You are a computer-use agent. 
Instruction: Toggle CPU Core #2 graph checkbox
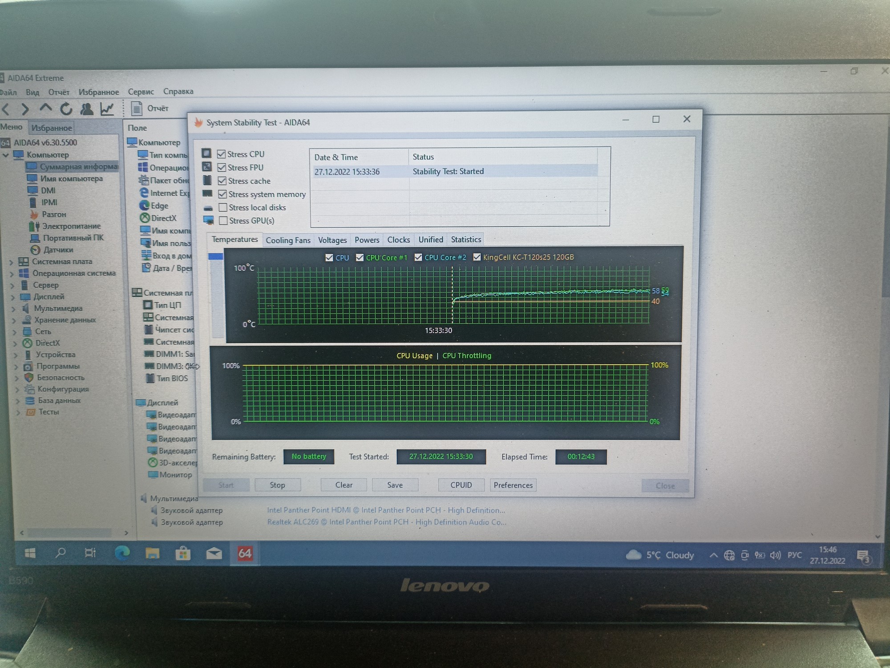pos(418,257)
